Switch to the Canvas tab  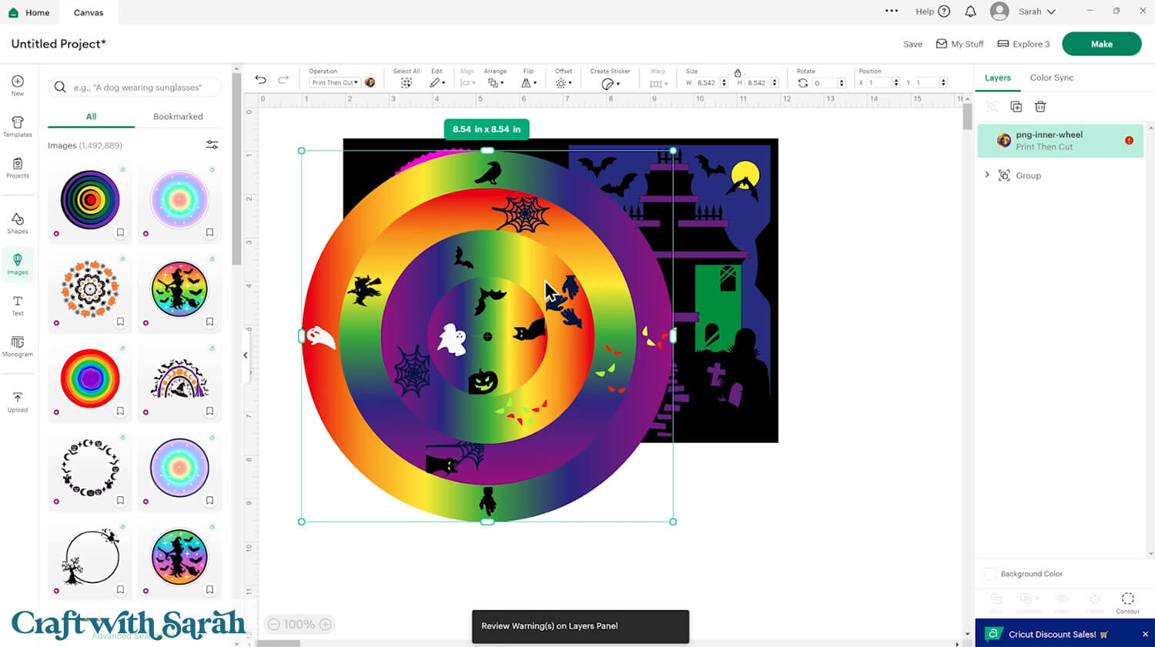tap(89, 12)
